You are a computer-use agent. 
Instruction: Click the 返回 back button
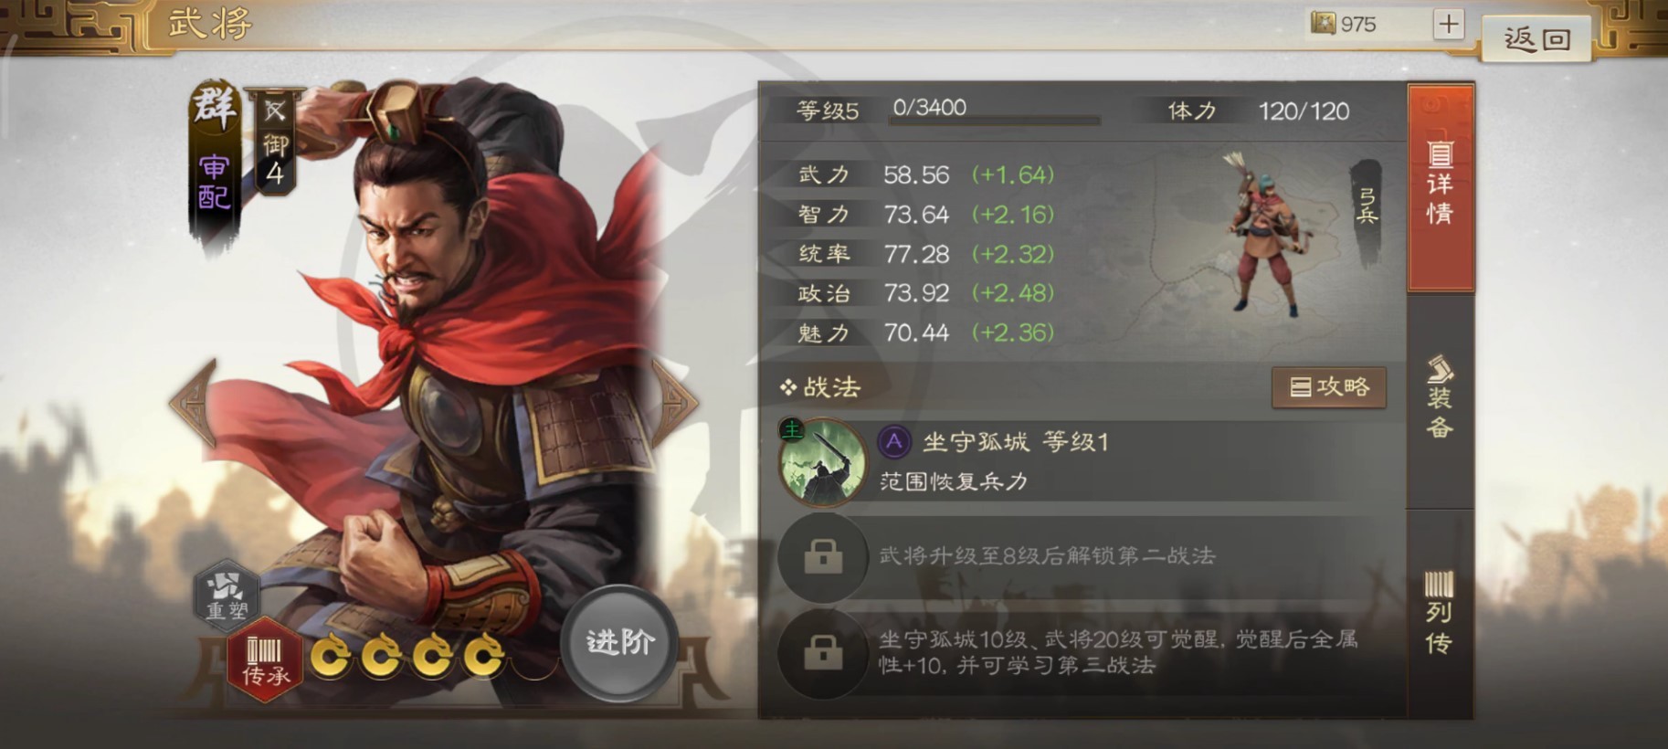click(1536, 38)
